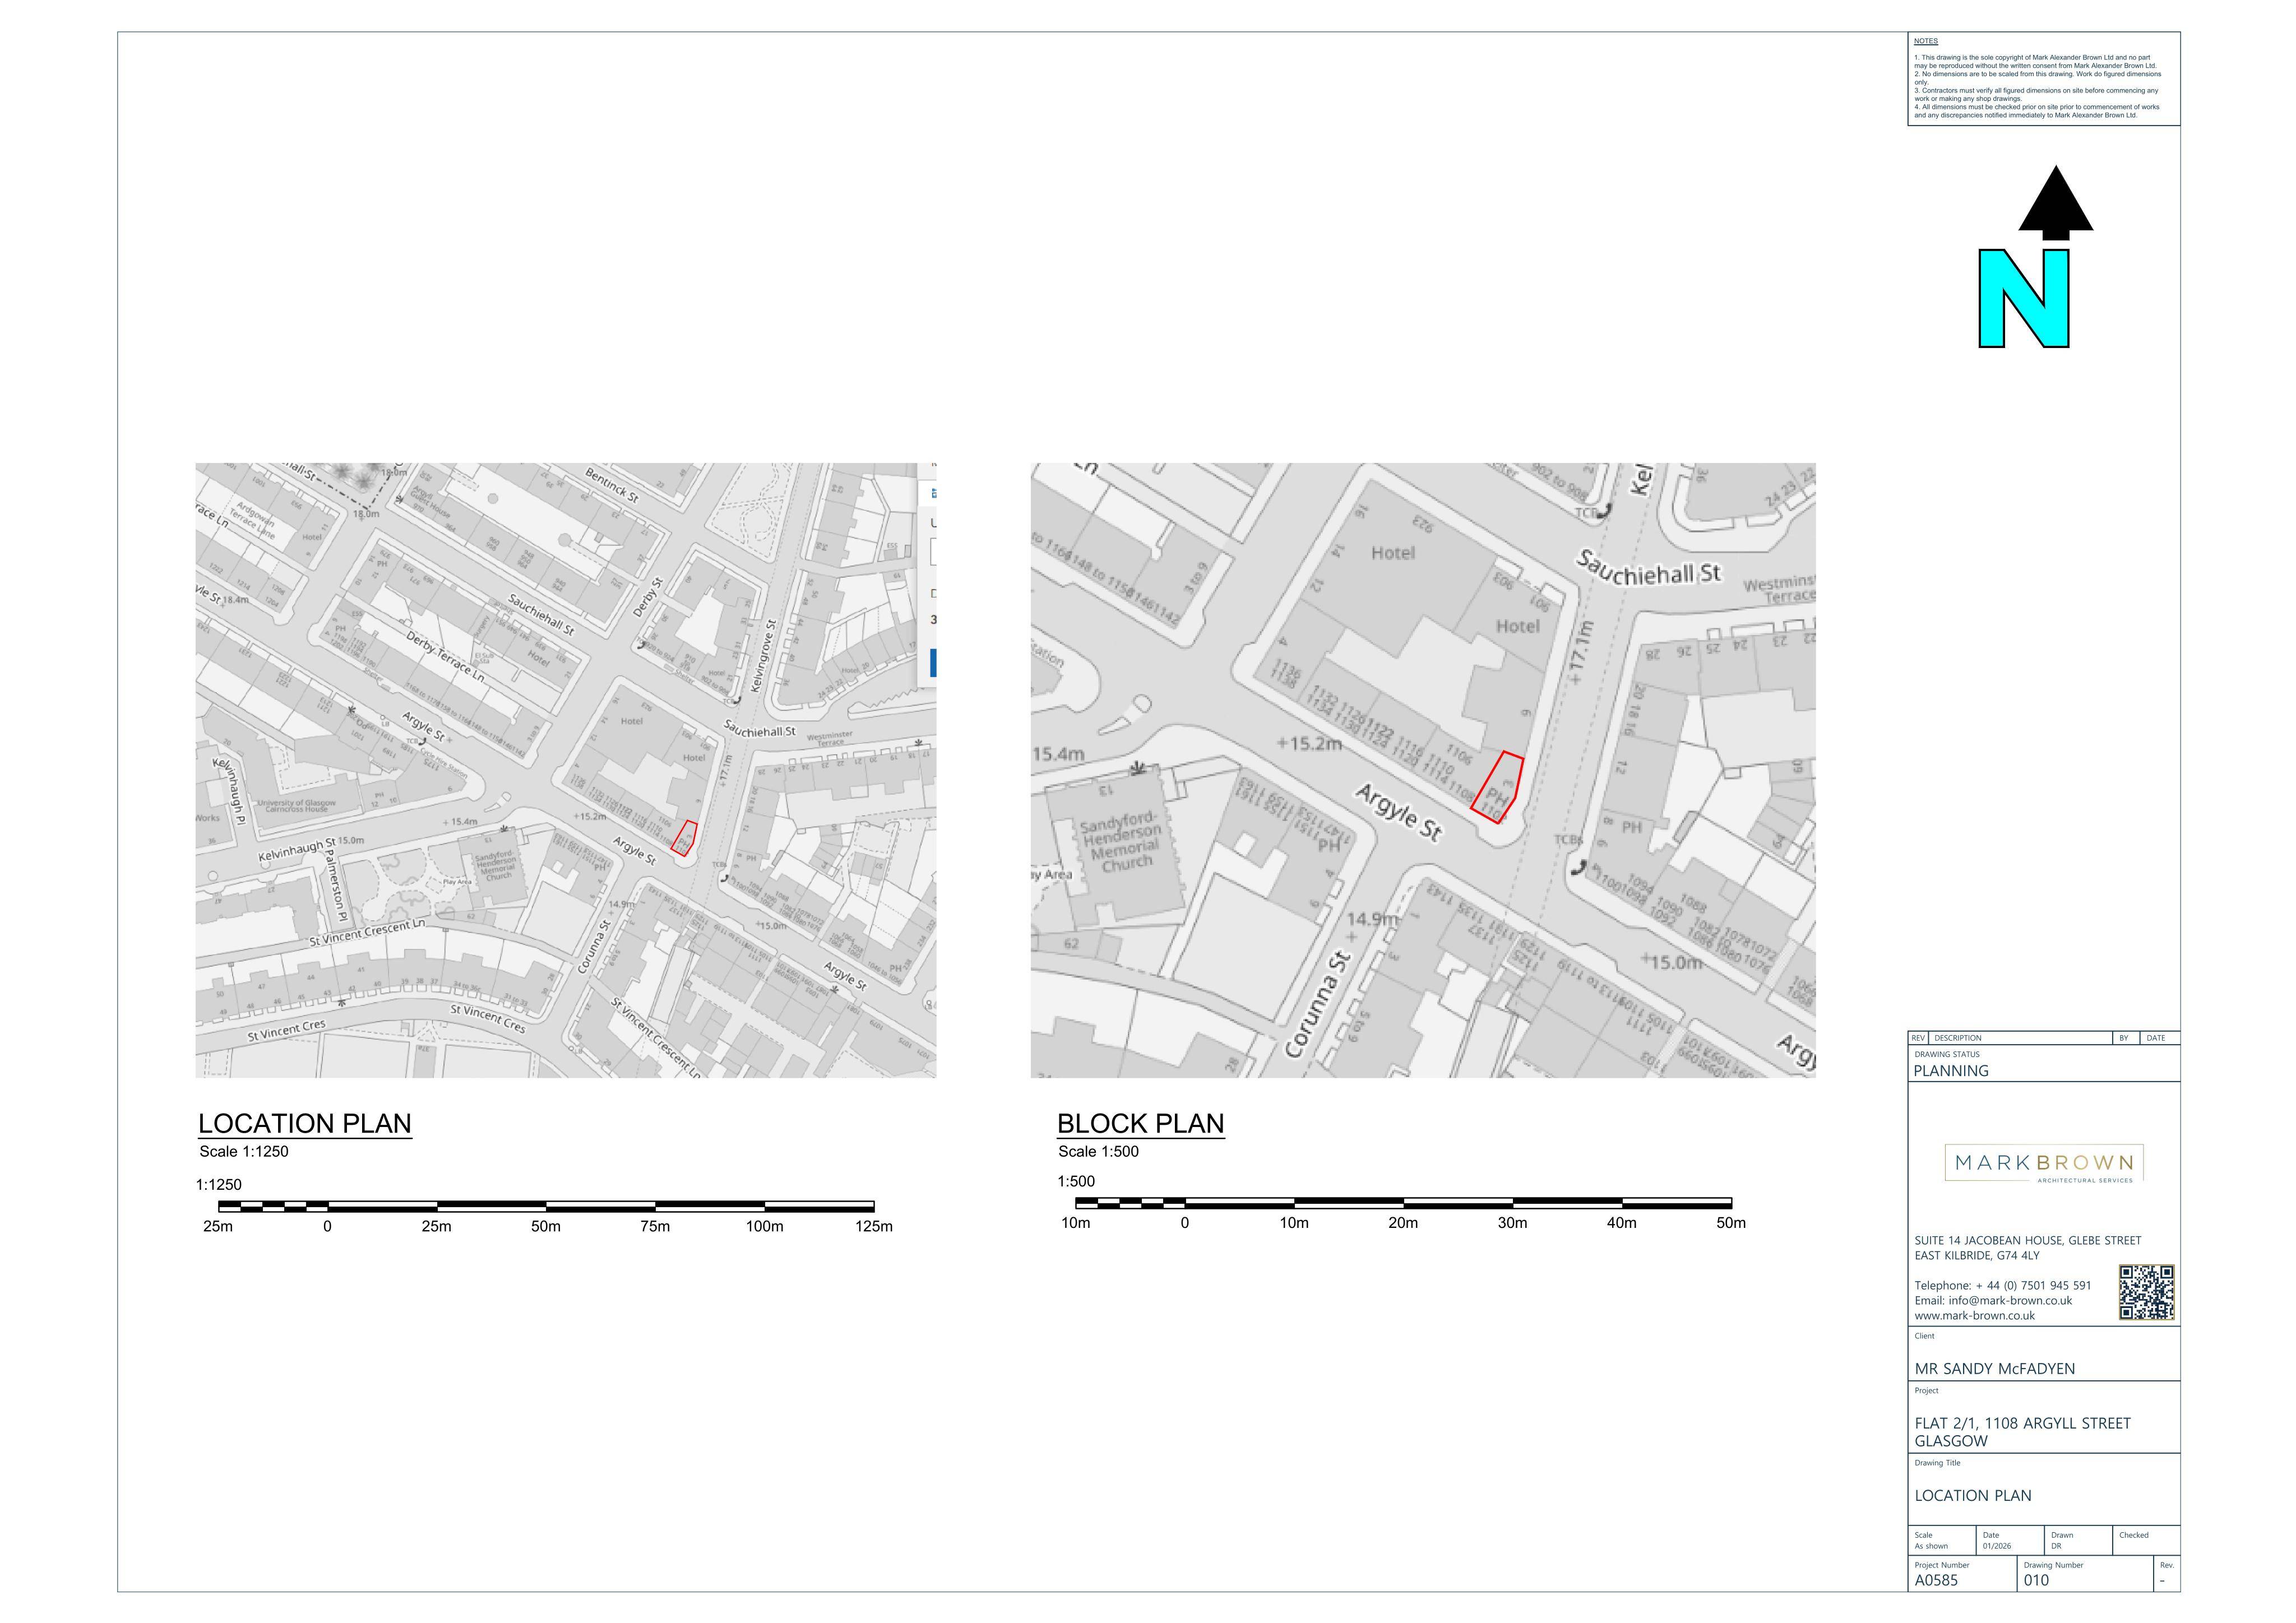Click the red site outline on location plan
The width and height of the screenshot is (2296, 1623).
pyautogui.click(x=684, y=838)
